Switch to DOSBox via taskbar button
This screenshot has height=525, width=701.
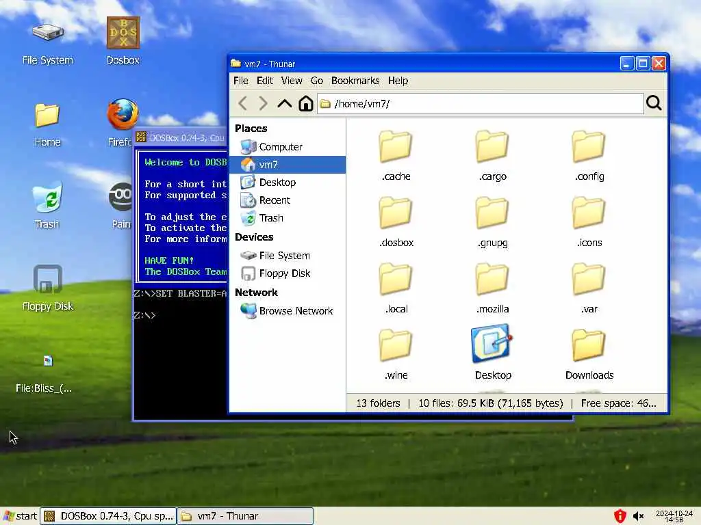click(108, 516)
